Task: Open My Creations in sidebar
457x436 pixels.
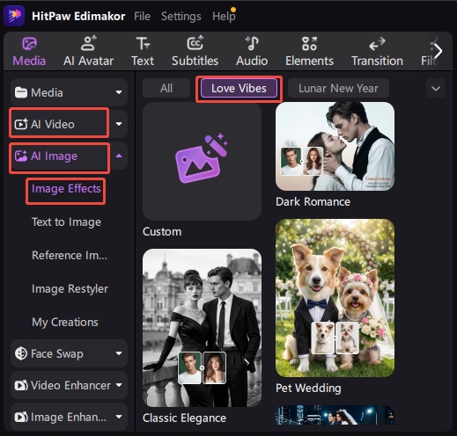Action: click(65, 323)
